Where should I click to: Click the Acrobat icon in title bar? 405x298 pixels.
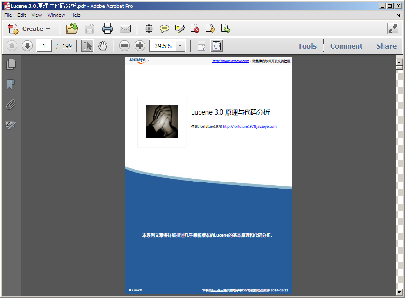click(6, 6)
